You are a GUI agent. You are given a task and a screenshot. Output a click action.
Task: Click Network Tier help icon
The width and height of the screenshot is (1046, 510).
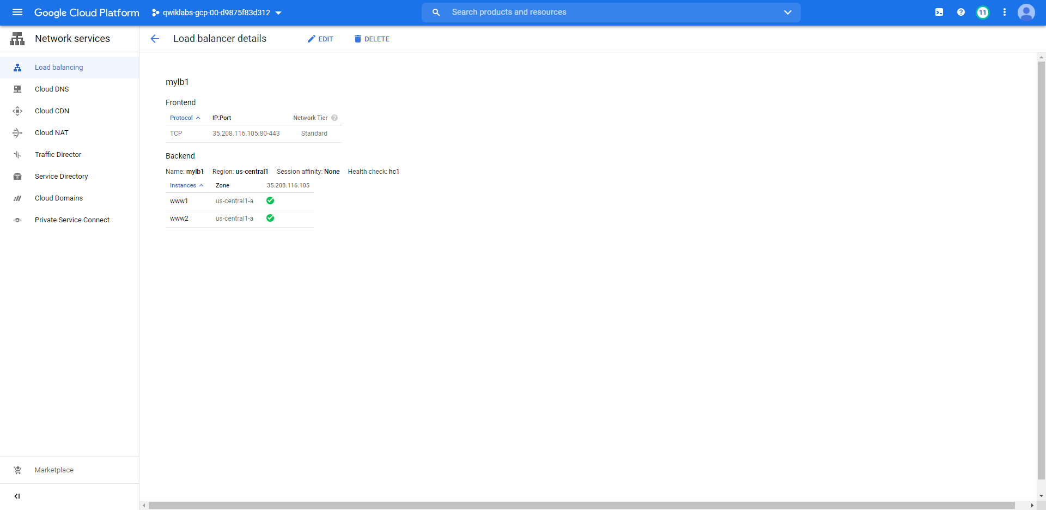335,118
